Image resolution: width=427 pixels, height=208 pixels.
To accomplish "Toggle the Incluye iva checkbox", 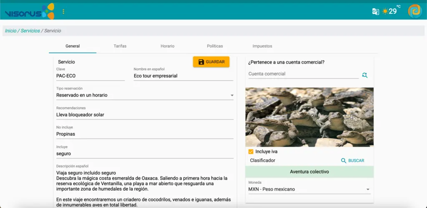I will pos(251,152).
